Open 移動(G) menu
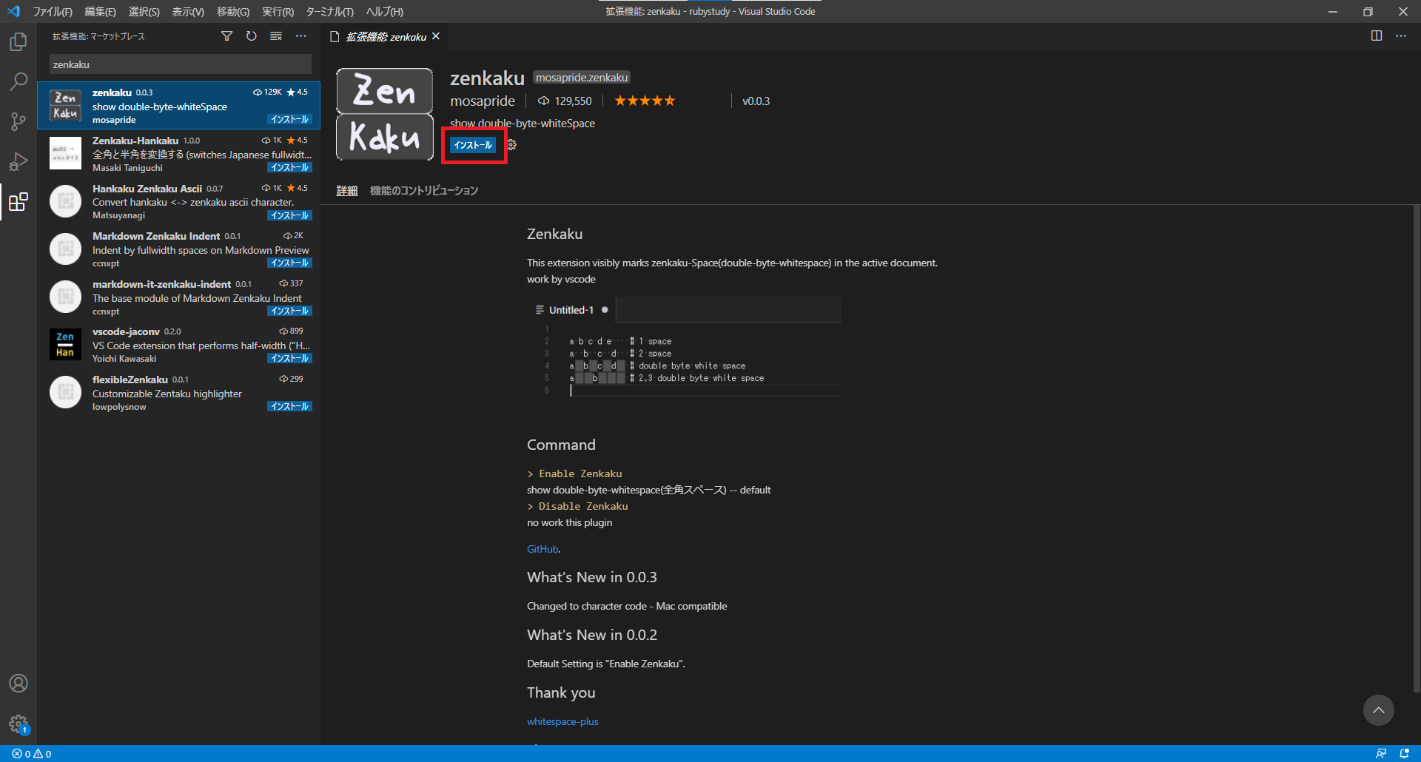Image resolution: width=1421 pixels, height=762 pixels. coord(232,11)
